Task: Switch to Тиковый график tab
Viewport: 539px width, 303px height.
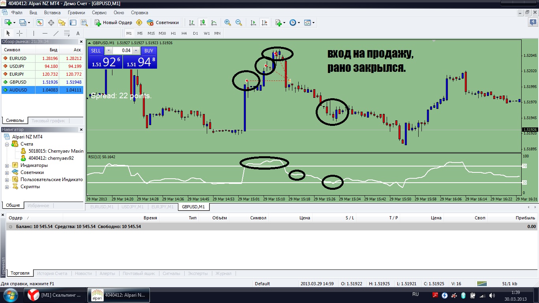Action: click(x=48, y=121)
